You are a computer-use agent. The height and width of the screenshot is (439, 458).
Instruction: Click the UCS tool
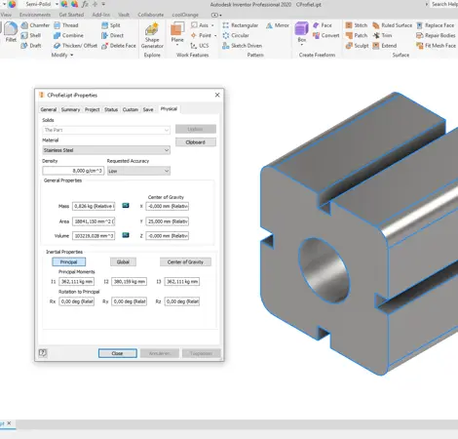coord(200,46)
